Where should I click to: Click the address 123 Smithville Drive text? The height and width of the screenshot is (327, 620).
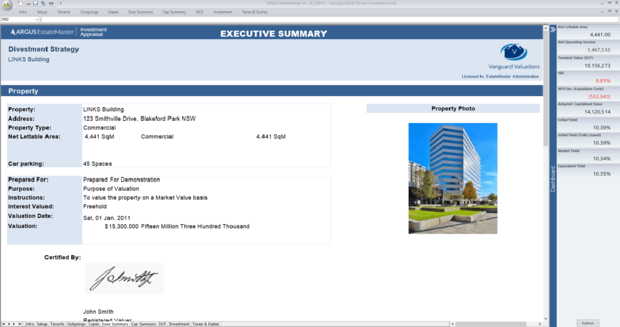(139, 118)
